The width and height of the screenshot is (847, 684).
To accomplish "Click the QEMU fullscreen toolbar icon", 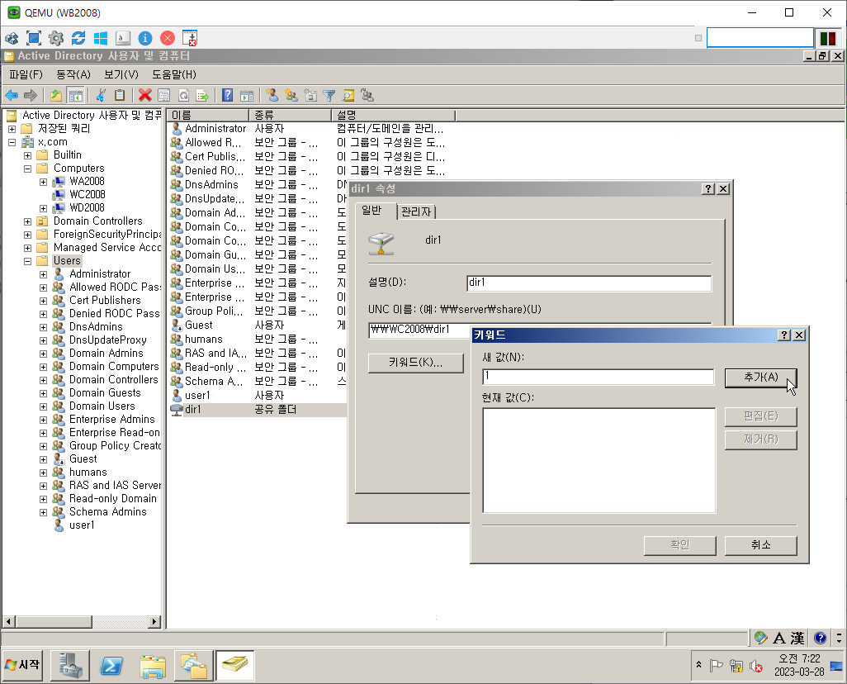I will point(34,38).
